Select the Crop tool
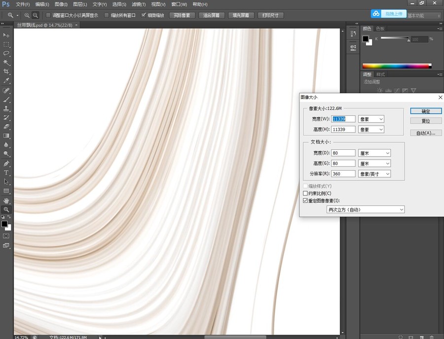The width and height of the screenshot is (444, 339). tap(6, 71)
